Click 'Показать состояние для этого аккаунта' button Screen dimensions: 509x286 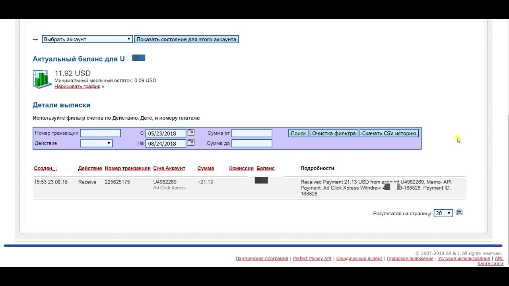pos(187,39)
